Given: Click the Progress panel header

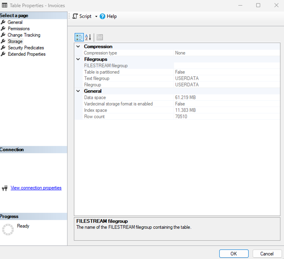Looking at the screenshot, I should (33, 216).
